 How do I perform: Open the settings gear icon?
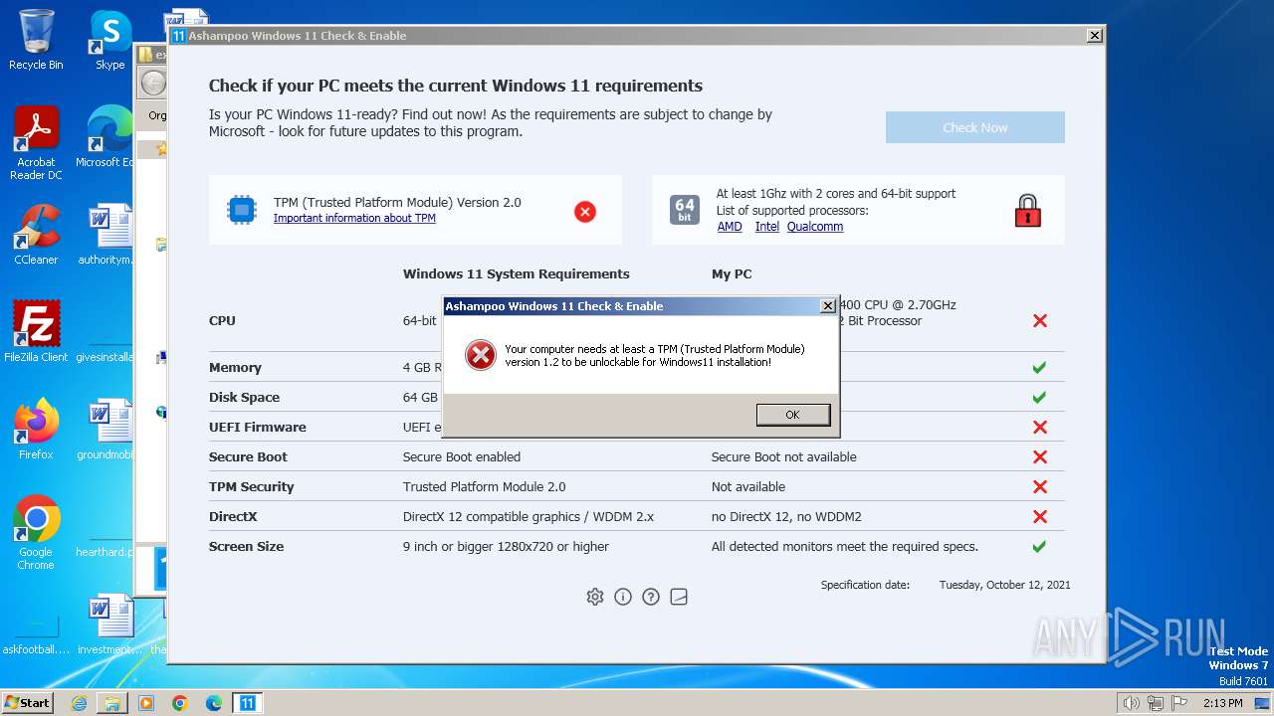[595, 597]
